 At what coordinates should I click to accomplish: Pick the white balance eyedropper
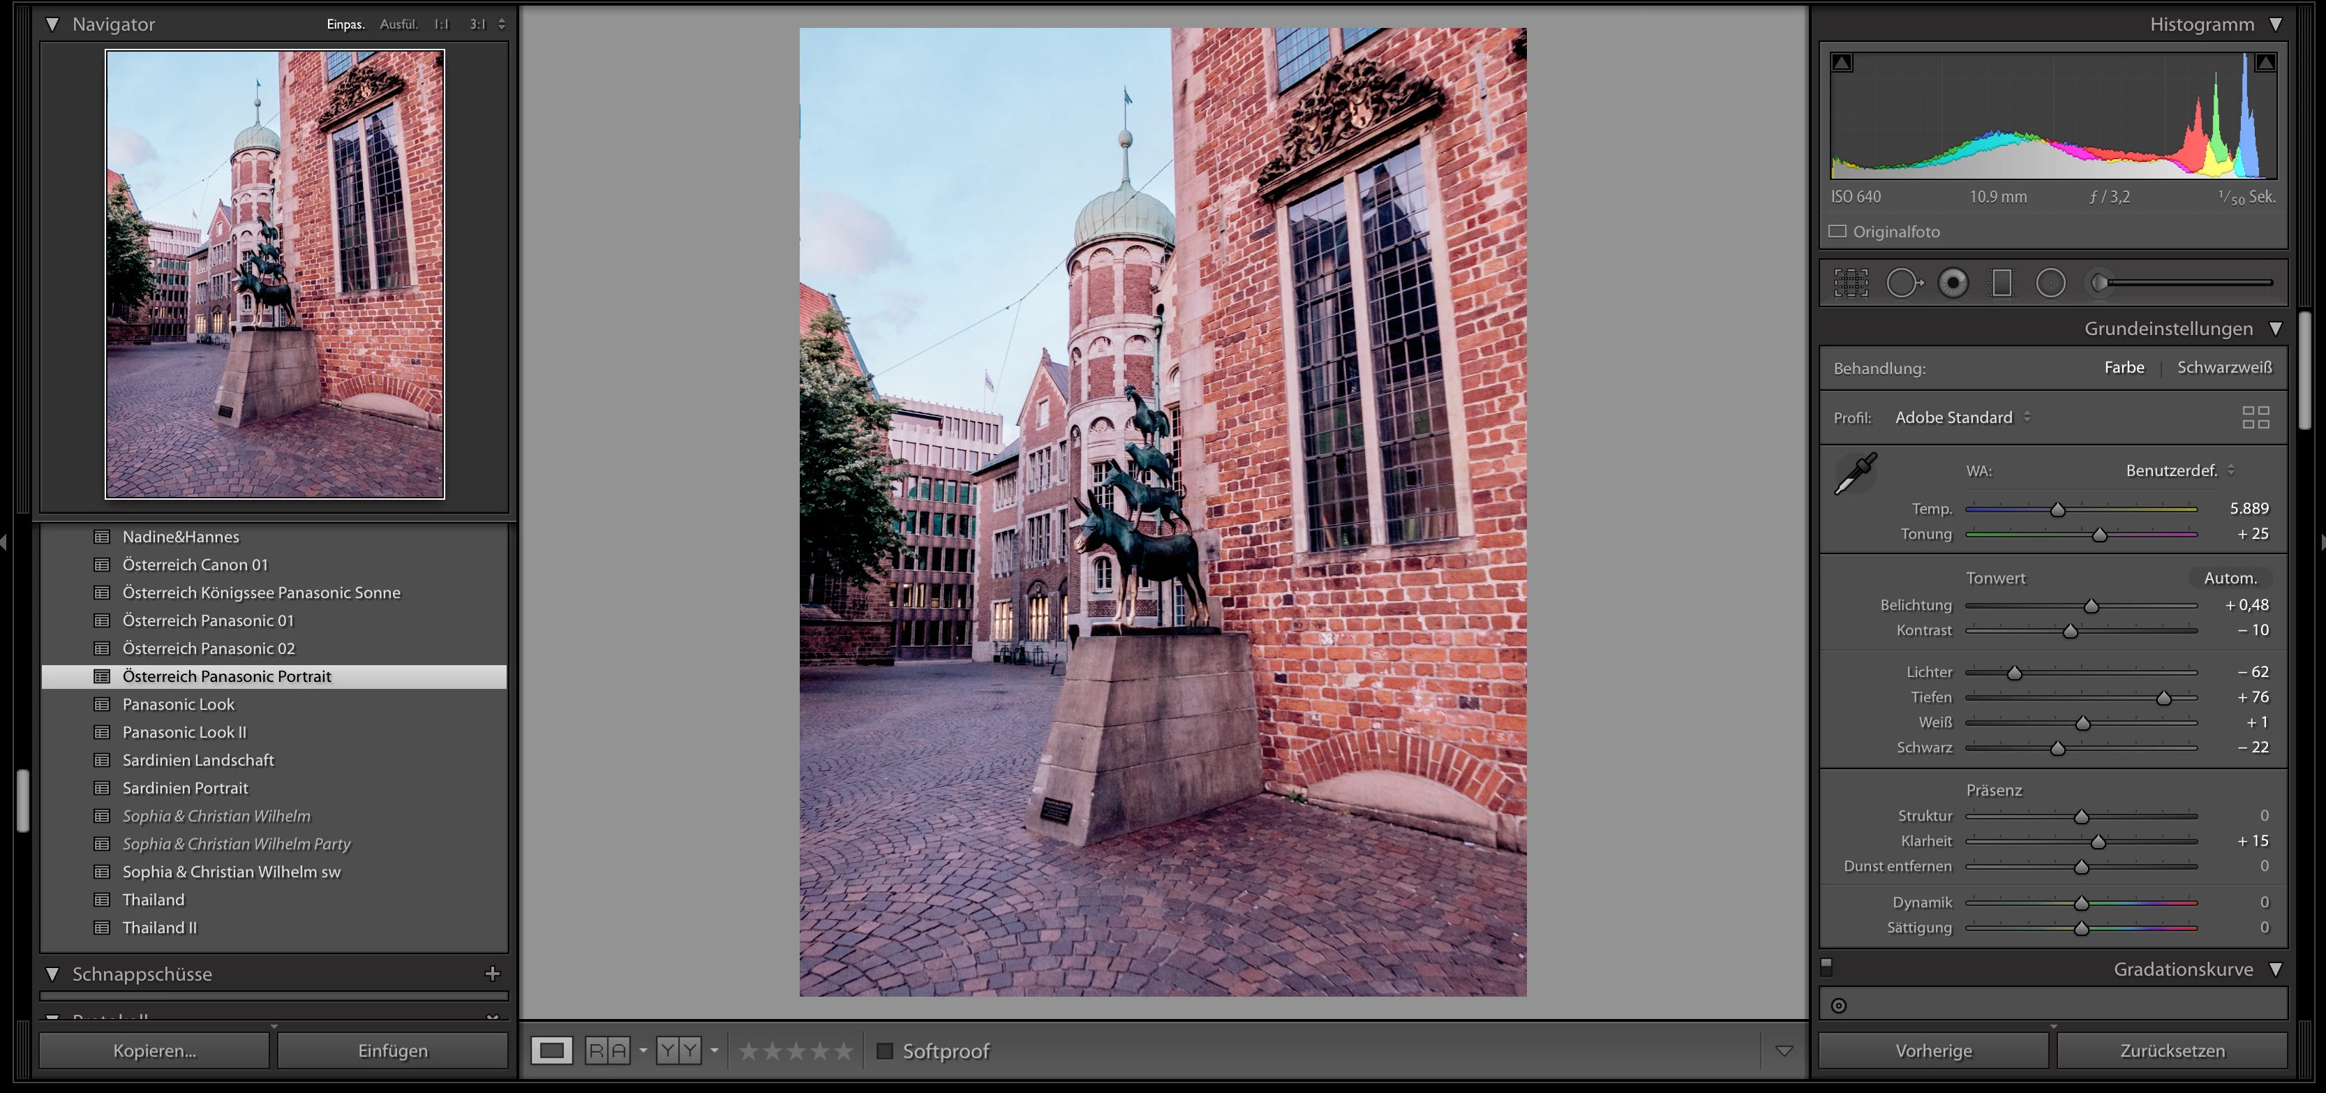click(x=1855, y=473)
